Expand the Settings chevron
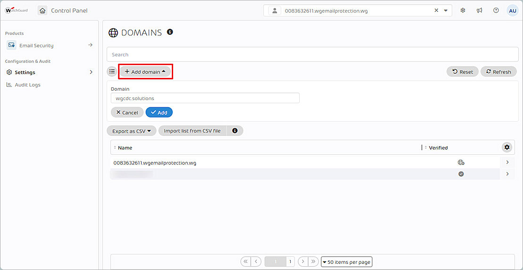 91,72
